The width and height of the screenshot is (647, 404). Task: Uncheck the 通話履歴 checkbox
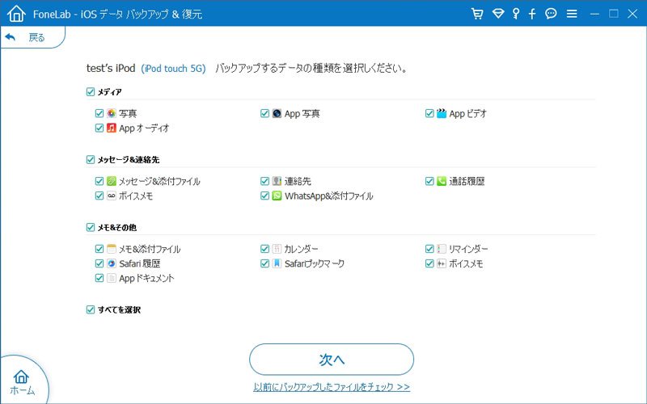(429, 181)
